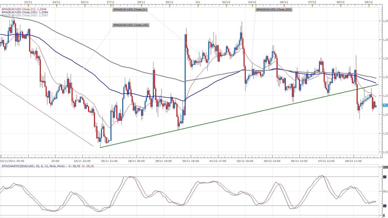Click the orange day marker under 09/12

[x=369, y=5]
